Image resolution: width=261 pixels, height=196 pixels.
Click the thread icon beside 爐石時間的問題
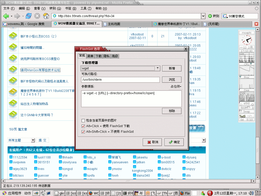pos(13,47)
